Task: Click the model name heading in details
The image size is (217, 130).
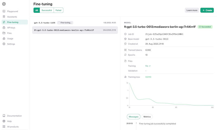Action: [x=160, y=27]
